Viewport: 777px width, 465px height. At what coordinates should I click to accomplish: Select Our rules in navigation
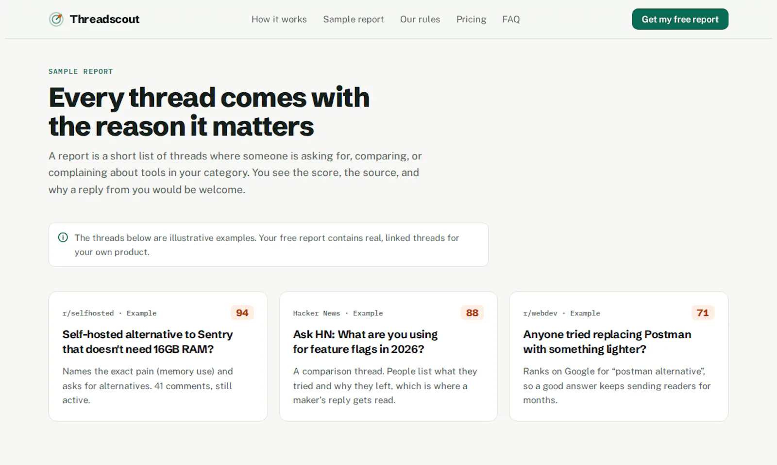click(420, 19)
